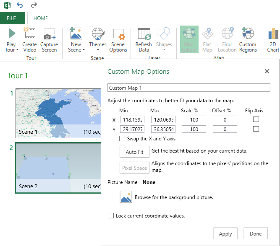Check Swap the X and Y axis
This screenshot has height=246, width=280.
(122, 139)
